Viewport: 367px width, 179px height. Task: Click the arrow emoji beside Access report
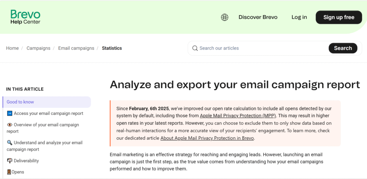[10, 113]
